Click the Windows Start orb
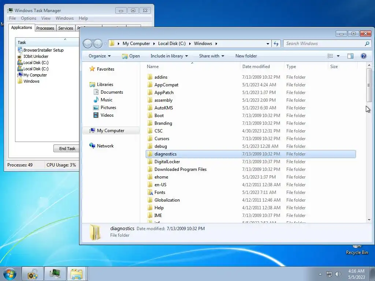The height and width of the screenshot is (281, 375). (x=10, y=274)
